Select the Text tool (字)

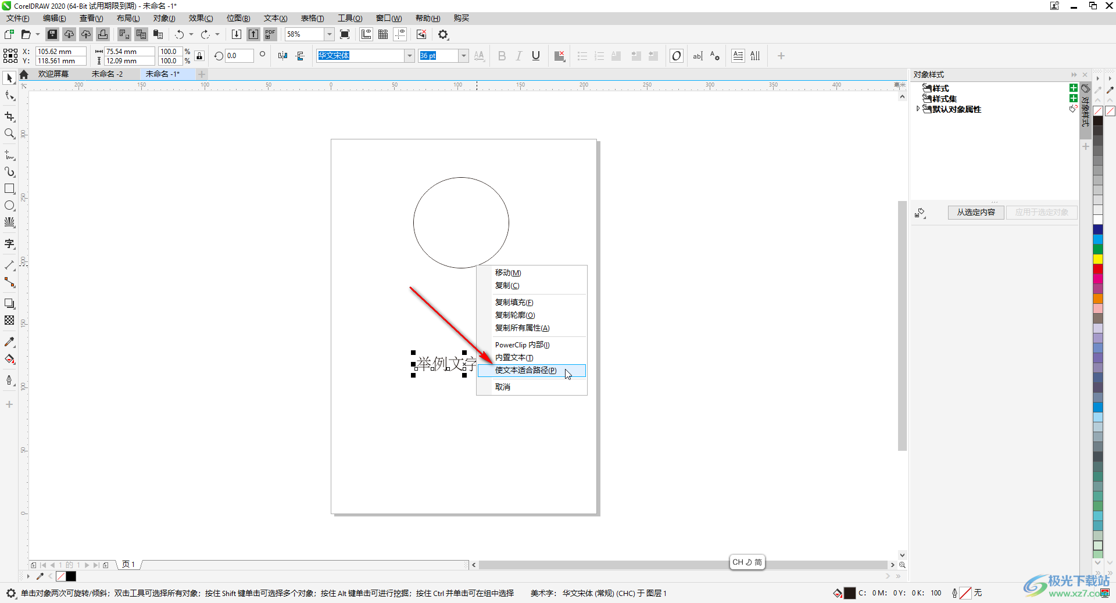pyautogui.click(x=9, y=244)
